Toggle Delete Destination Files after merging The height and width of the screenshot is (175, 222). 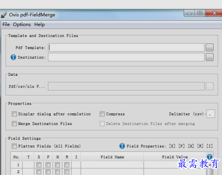pos(102,124)
